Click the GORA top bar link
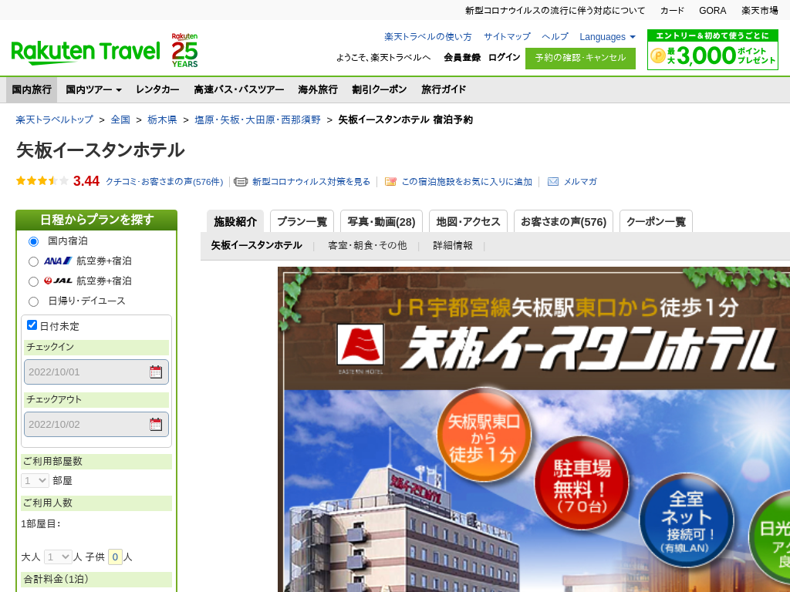Screen dimensions: 790x592 click(712, 11)
